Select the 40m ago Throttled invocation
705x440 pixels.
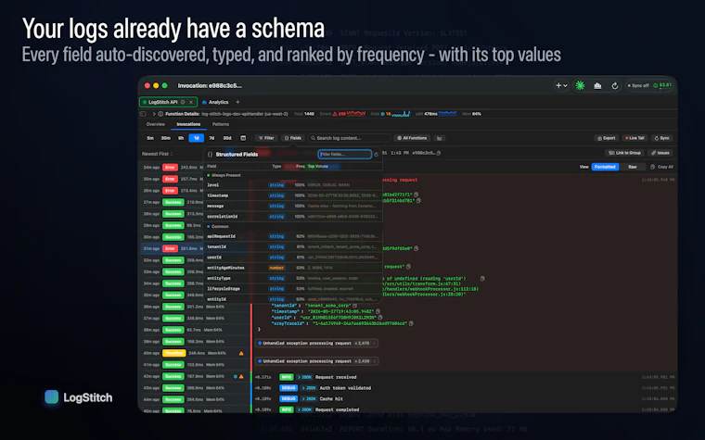pyautogui.click(x=193, y=353)
